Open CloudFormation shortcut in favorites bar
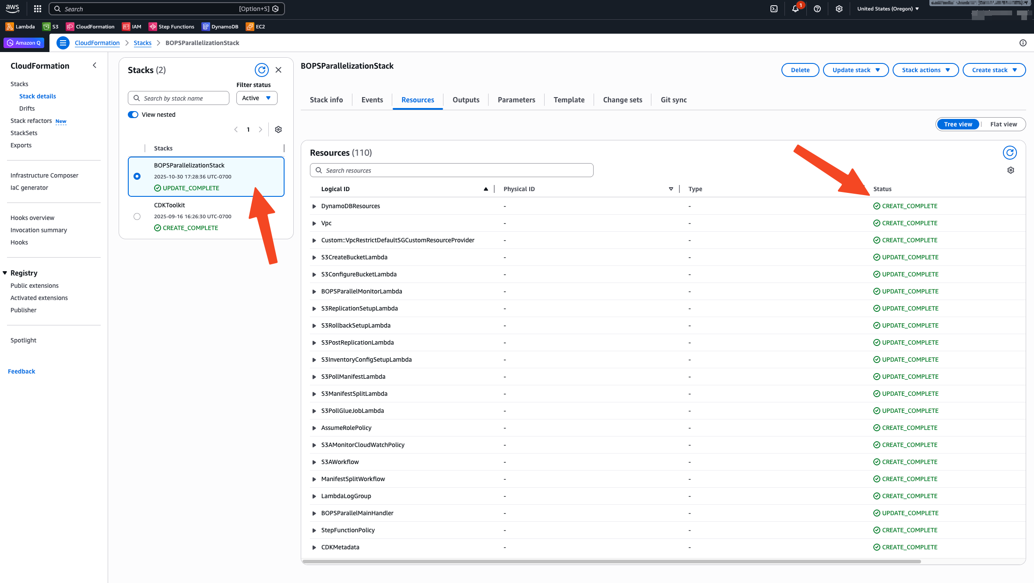 (90, 27)
